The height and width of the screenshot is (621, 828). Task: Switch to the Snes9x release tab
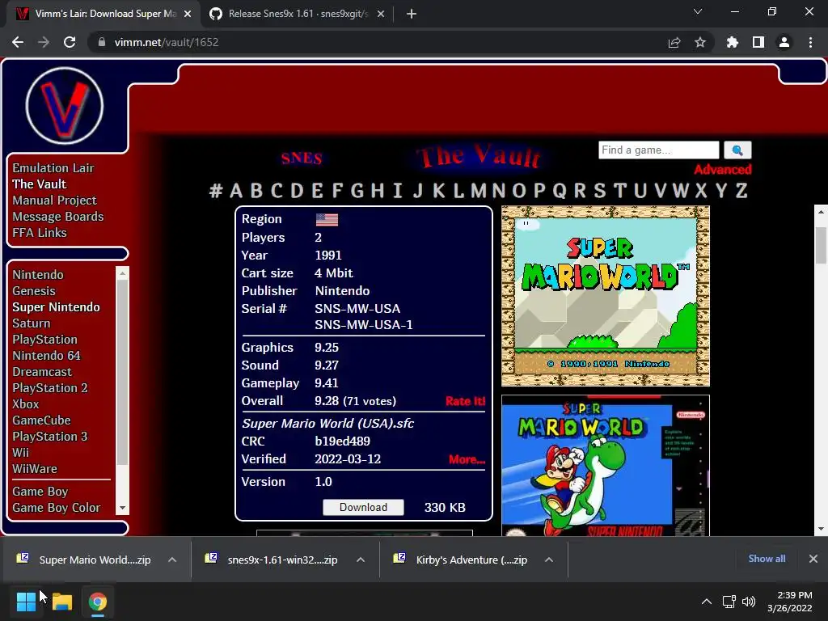[298, 14]
